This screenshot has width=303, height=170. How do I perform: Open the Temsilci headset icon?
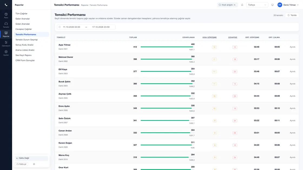coord(6,25)
